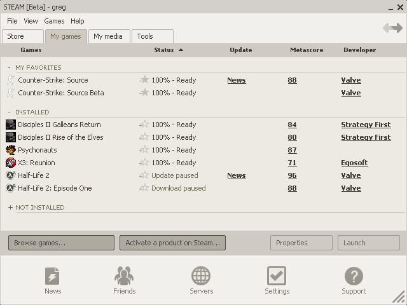Open Metascore 96 link for Half-Life 2
Screen dimensions: 407x305
292,175
